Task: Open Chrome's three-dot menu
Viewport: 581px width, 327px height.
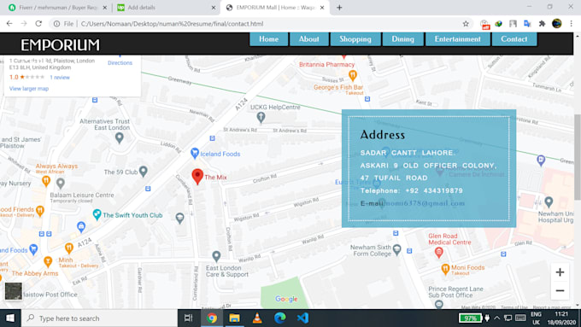Action: pos(571,24)
